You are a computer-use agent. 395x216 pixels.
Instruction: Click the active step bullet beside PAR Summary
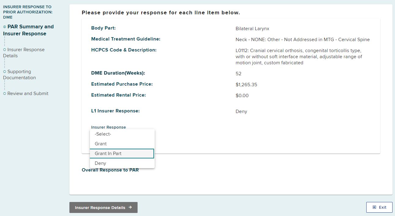pos(5,27)
